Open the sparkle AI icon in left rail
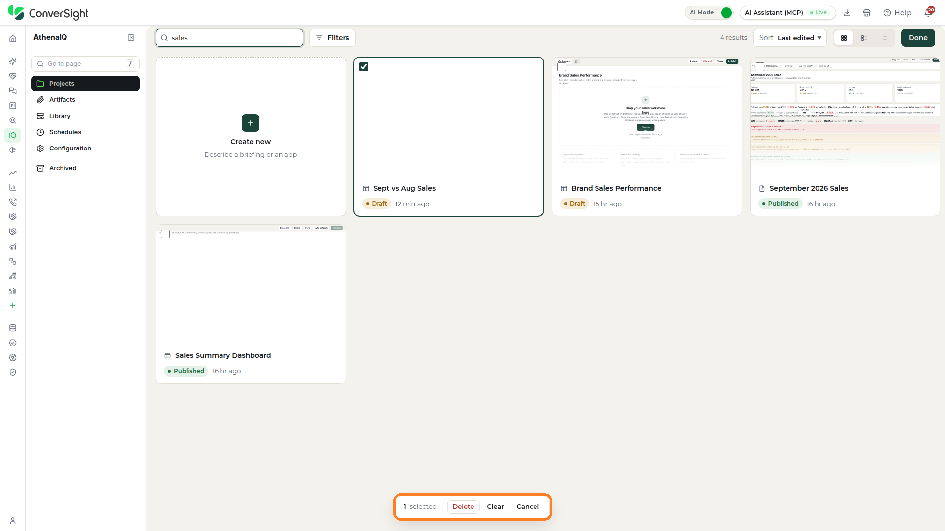The image size is (945, 531). click(x=13, y=61)
